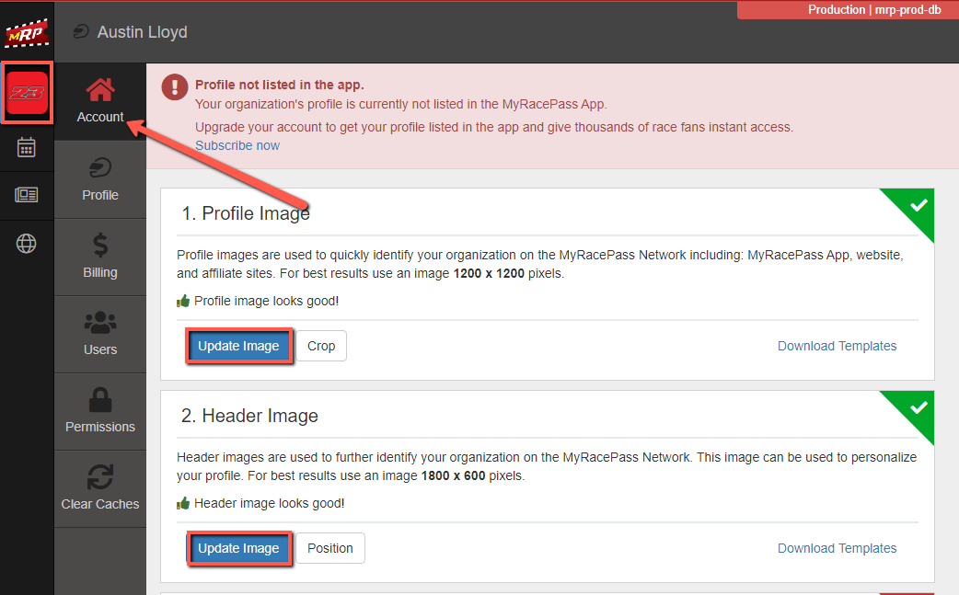Open the Users section
The width and height of the screenshot is (959, 595).
click(x=100, y=334)
